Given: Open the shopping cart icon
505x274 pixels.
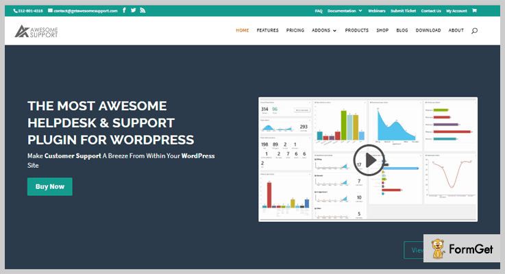Looking at the screenshot, I should (474, 10).
